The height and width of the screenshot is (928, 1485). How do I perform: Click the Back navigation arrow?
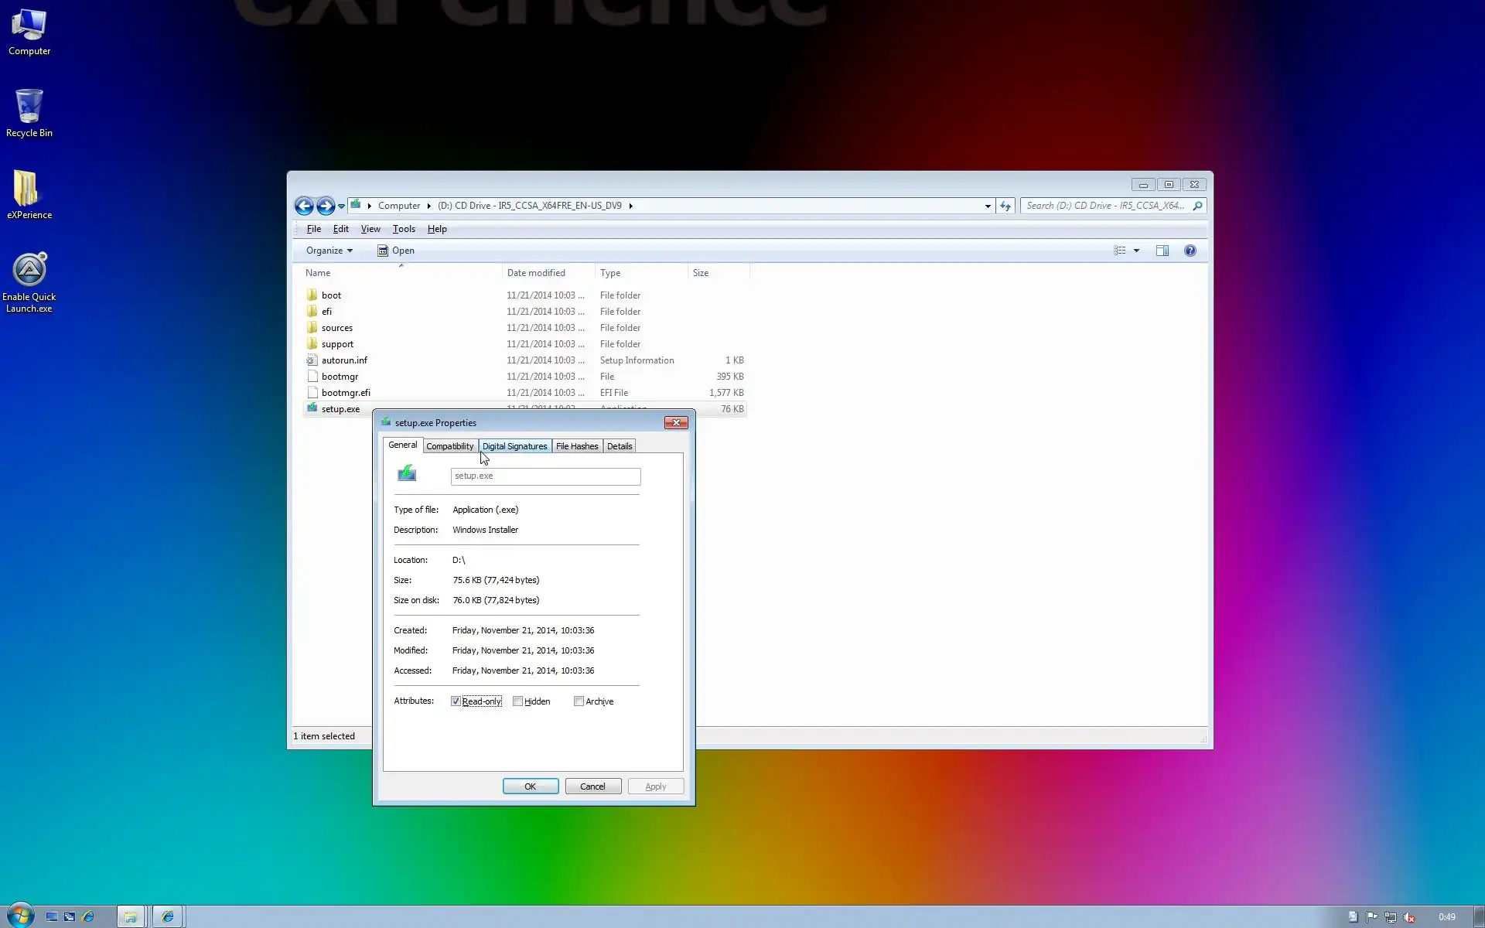tap(304, 206)
